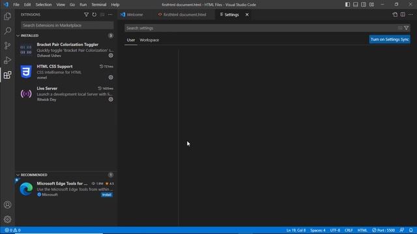Open the Run menu
The image size is (417, 234).
click(83, 5)
